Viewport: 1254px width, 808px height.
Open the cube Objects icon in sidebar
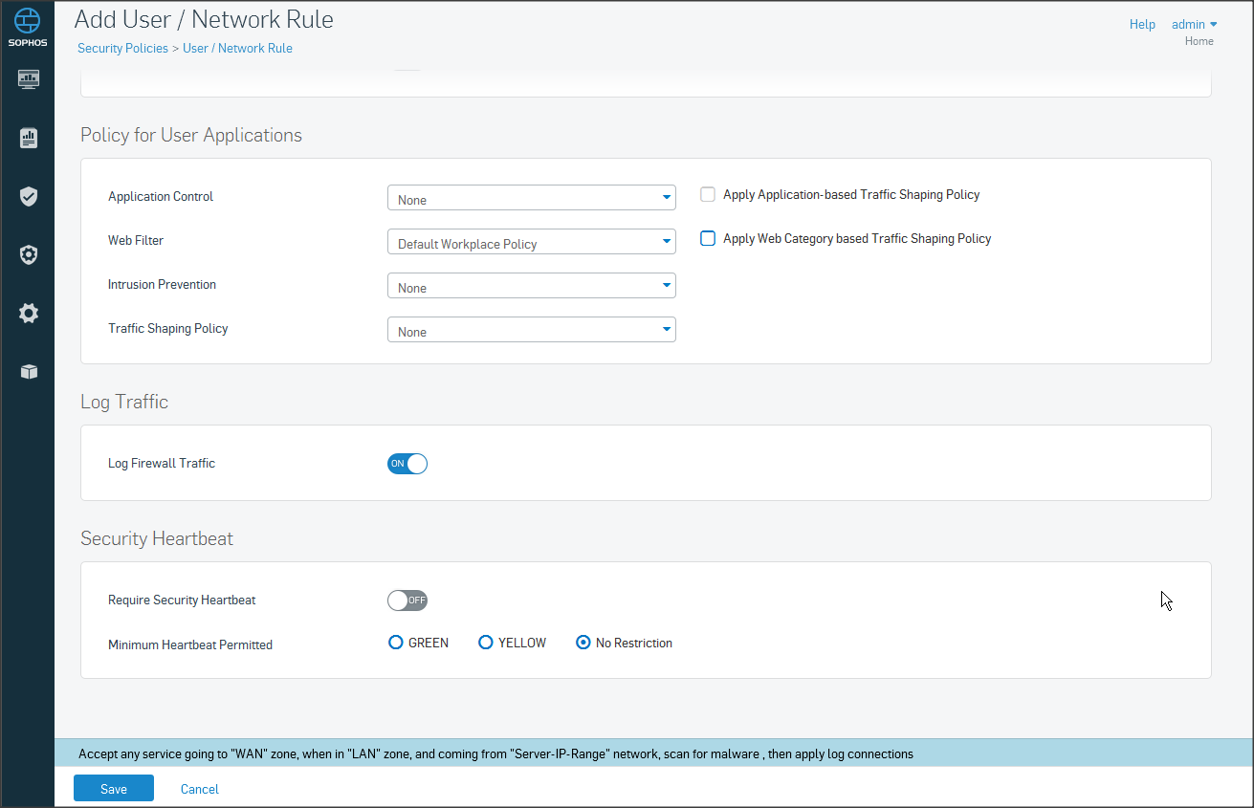coord(28,372)
